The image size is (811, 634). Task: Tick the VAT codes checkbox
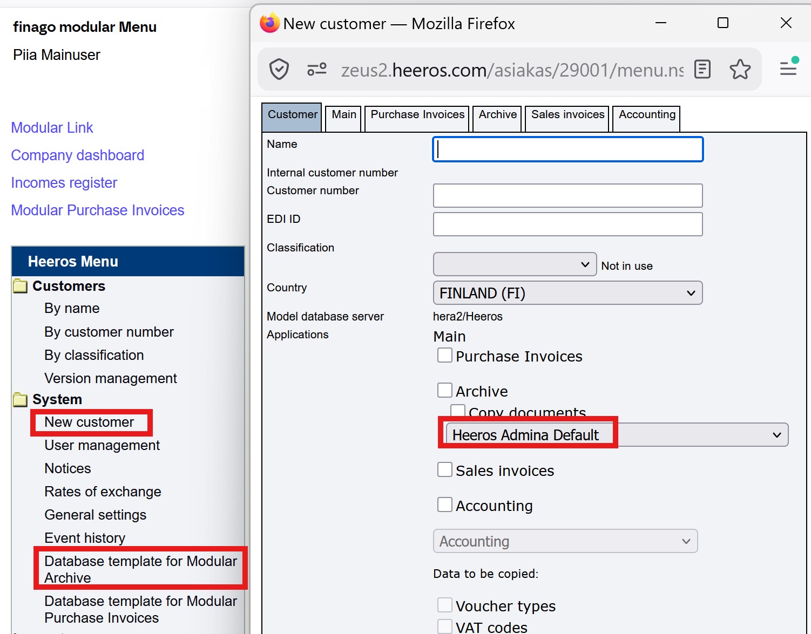click(x=445, y=626)
